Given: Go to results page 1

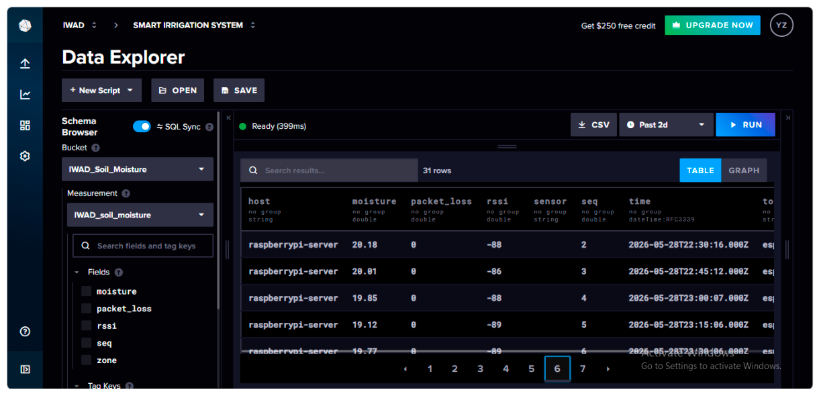Looking at the screenshot, I should [x=430, y=369].
